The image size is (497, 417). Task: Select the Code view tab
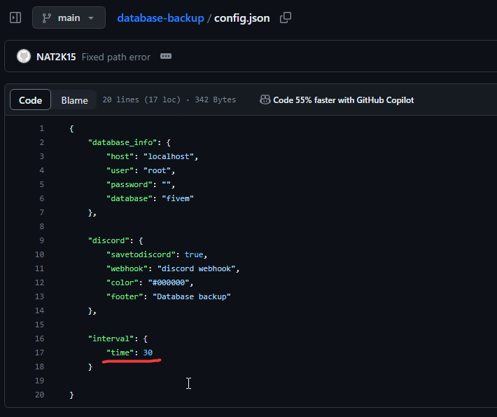(30, 100)
